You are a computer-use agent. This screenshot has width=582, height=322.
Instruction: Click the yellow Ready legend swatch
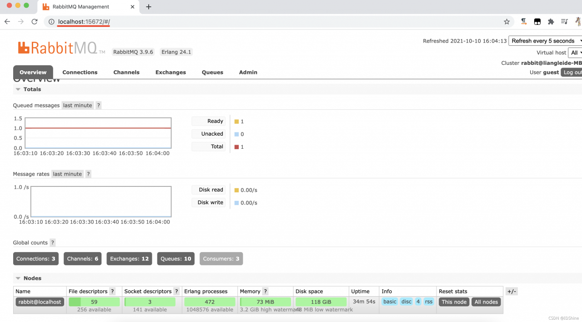point(236,122)
